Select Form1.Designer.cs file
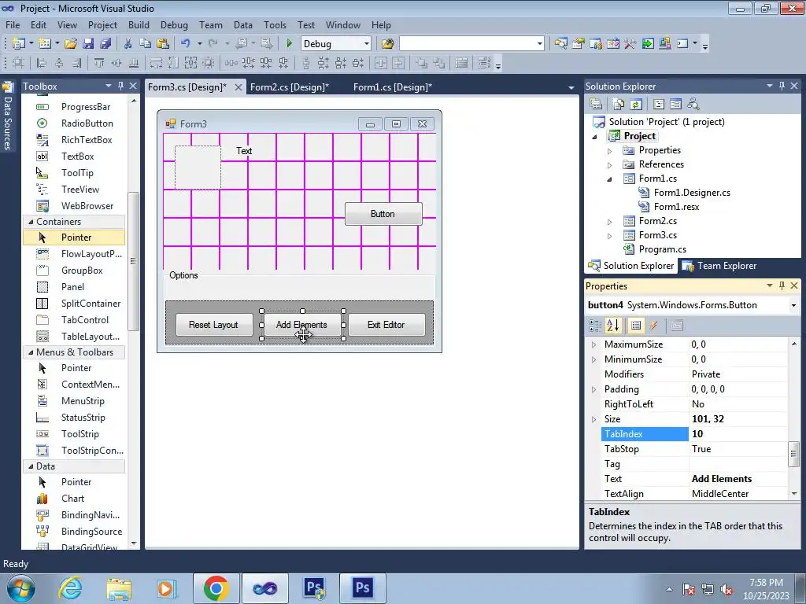 pyautogui.click(x=692, y=193)
